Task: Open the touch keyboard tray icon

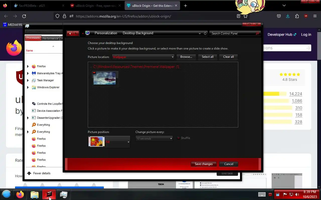Action: click(262, 194)
